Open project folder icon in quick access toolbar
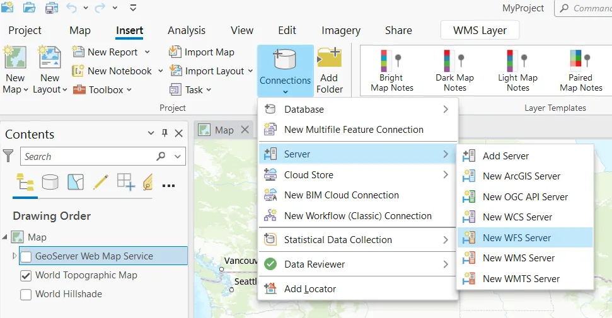The image size is (612, 318). pyautogui.click(x=29, y=8)
